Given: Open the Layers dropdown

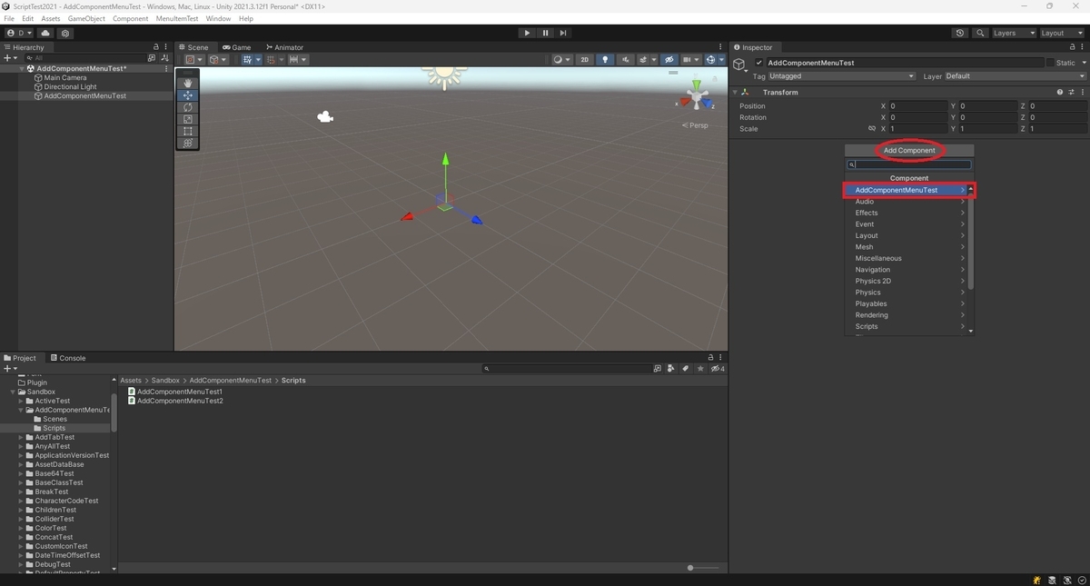Looking at the screenshot, I should click(x=1013, y=33).
